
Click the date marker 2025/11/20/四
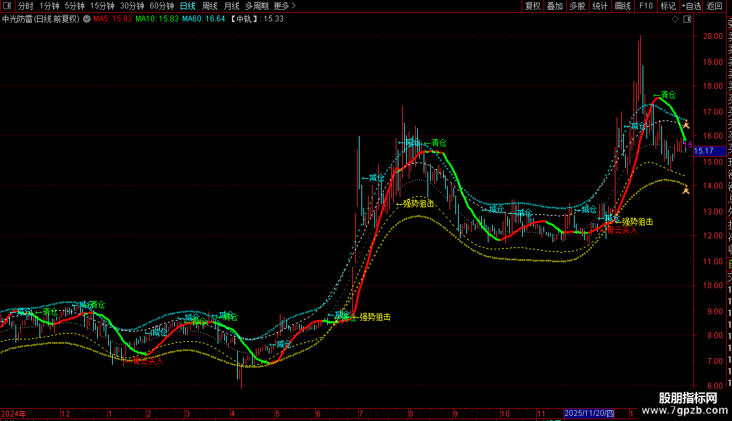(x=589, y=413)
